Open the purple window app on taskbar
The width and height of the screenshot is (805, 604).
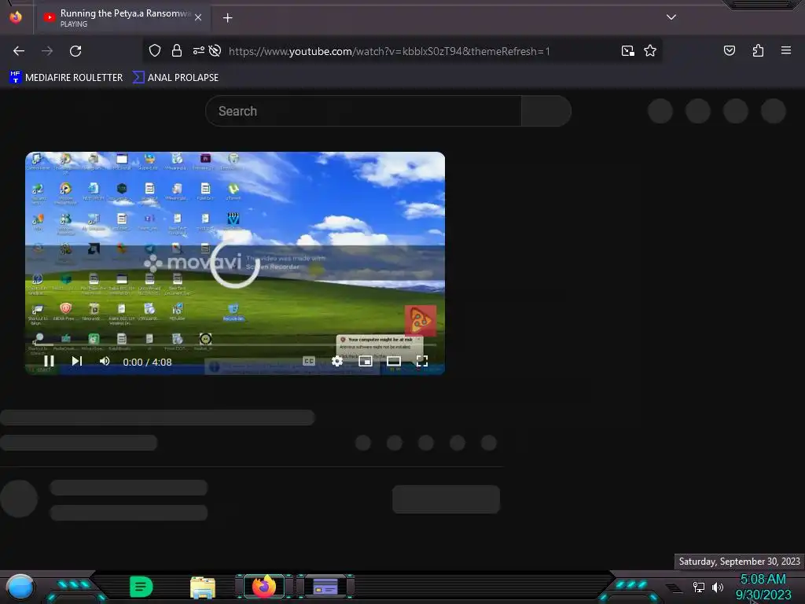pos(325,587)
